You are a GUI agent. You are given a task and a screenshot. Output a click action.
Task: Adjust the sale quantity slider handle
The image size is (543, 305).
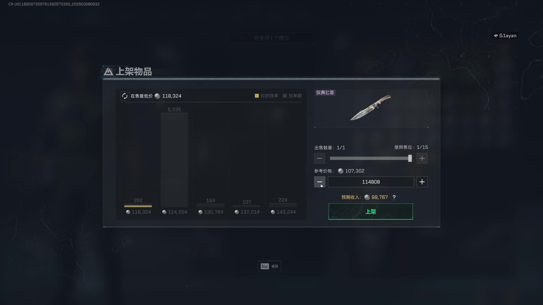point(410,158)
